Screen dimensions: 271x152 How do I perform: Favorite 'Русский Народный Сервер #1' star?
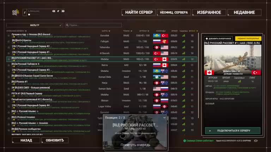[8, 53]
